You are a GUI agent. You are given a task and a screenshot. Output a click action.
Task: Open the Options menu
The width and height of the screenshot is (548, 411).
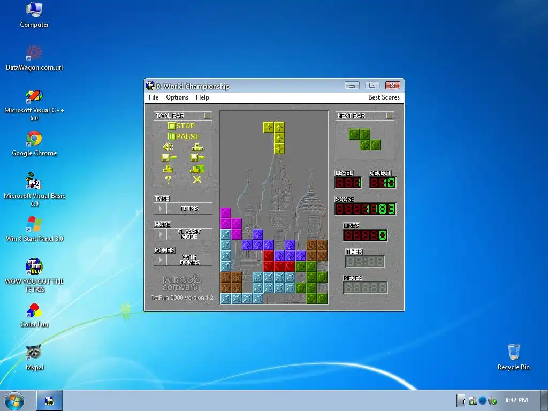[177, 97]
